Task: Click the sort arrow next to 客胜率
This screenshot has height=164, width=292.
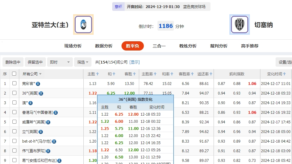Action: point(192,74)
